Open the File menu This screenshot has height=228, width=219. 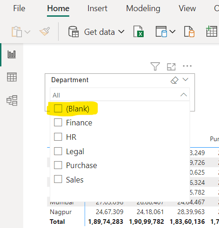coord(19,8)
